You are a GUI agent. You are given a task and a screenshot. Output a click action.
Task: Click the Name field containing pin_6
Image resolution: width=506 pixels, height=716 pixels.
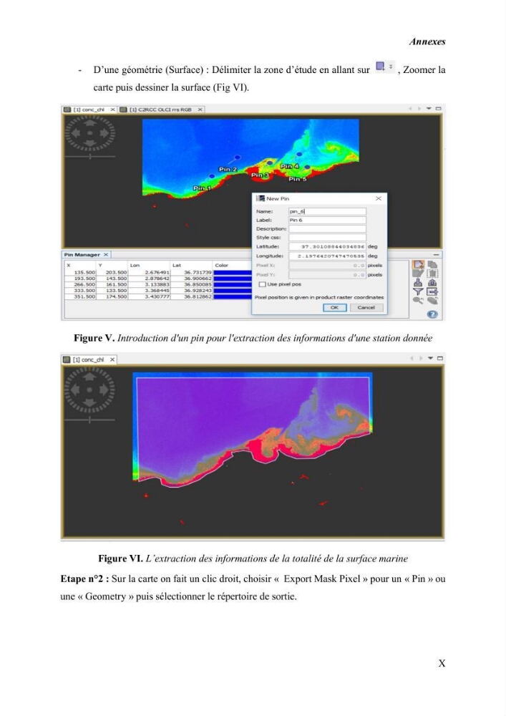pyautogui.click(x=327, y=211)
